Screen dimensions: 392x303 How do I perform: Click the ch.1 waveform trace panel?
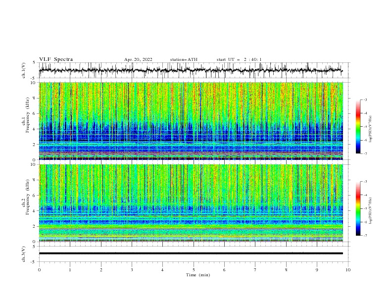click(x=195, y=70)
